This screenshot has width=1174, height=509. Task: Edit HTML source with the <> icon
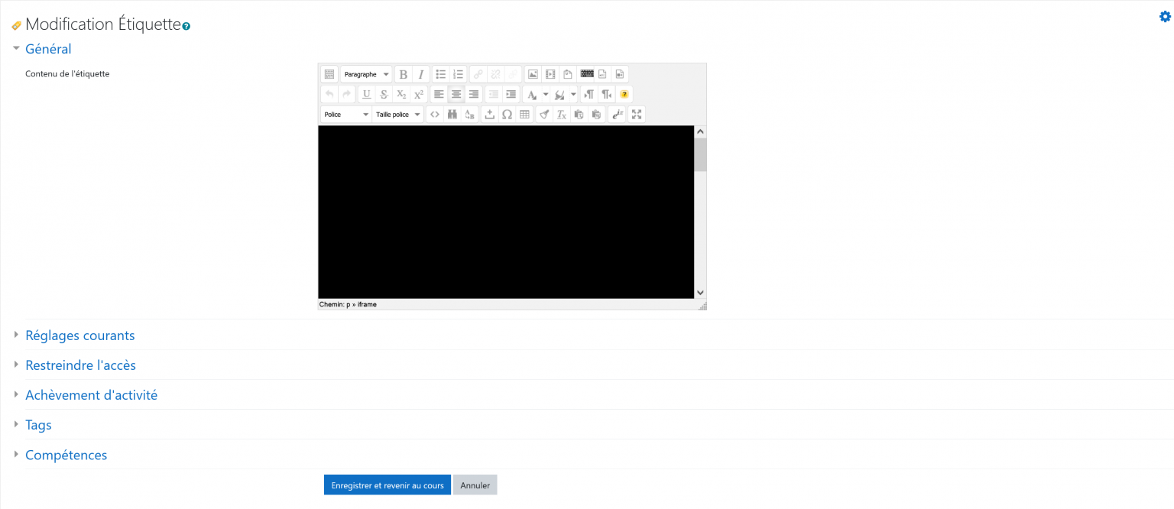coord(435,114)
